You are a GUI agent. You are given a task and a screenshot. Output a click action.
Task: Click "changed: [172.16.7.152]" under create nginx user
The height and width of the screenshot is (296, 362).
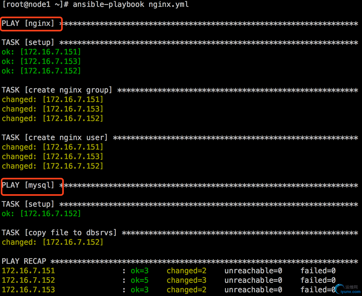tap(52, 166)
